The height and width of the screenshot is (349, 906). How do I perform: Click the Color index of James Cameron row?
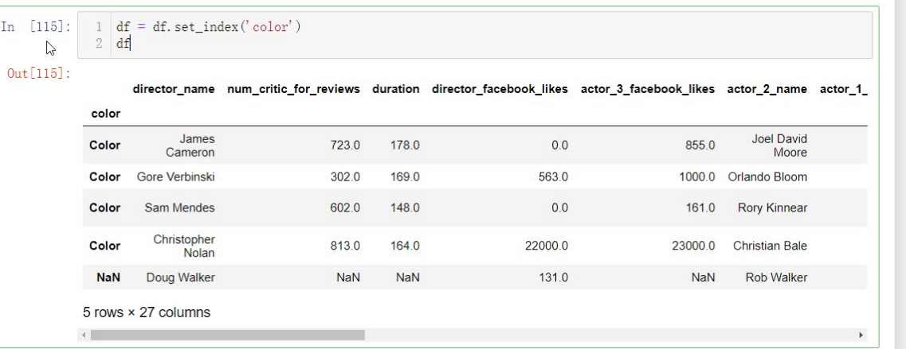coord(104,145)
